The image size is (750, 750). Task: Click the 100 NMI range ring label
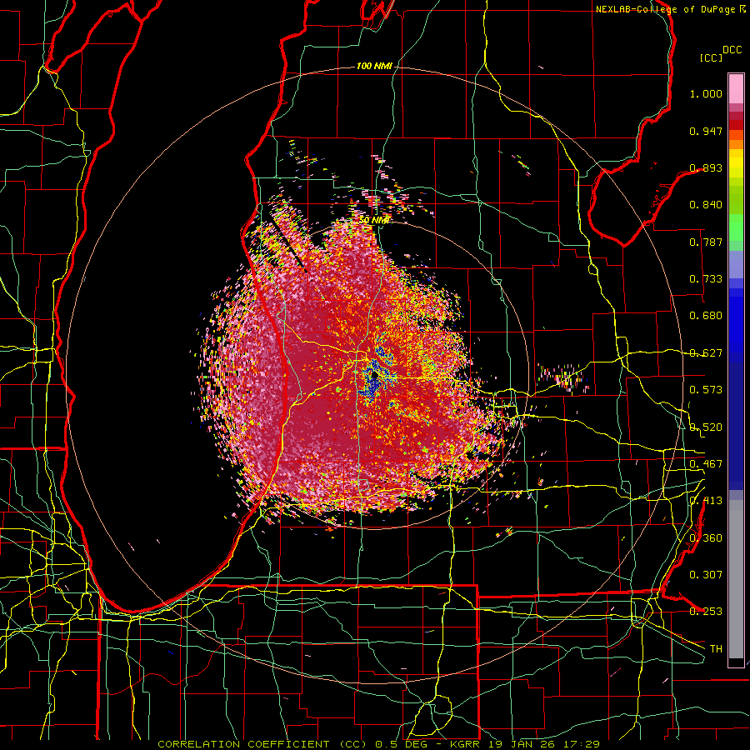(374, 66)
